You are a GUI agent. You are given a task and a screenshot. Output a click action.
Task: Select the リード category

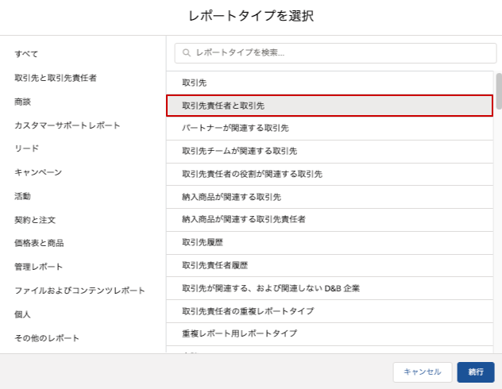[26, 148]
